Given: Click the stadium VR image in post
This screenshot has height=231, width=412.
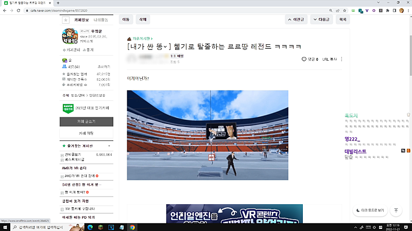Looking at the screenshot, I should tap(208, 135).
